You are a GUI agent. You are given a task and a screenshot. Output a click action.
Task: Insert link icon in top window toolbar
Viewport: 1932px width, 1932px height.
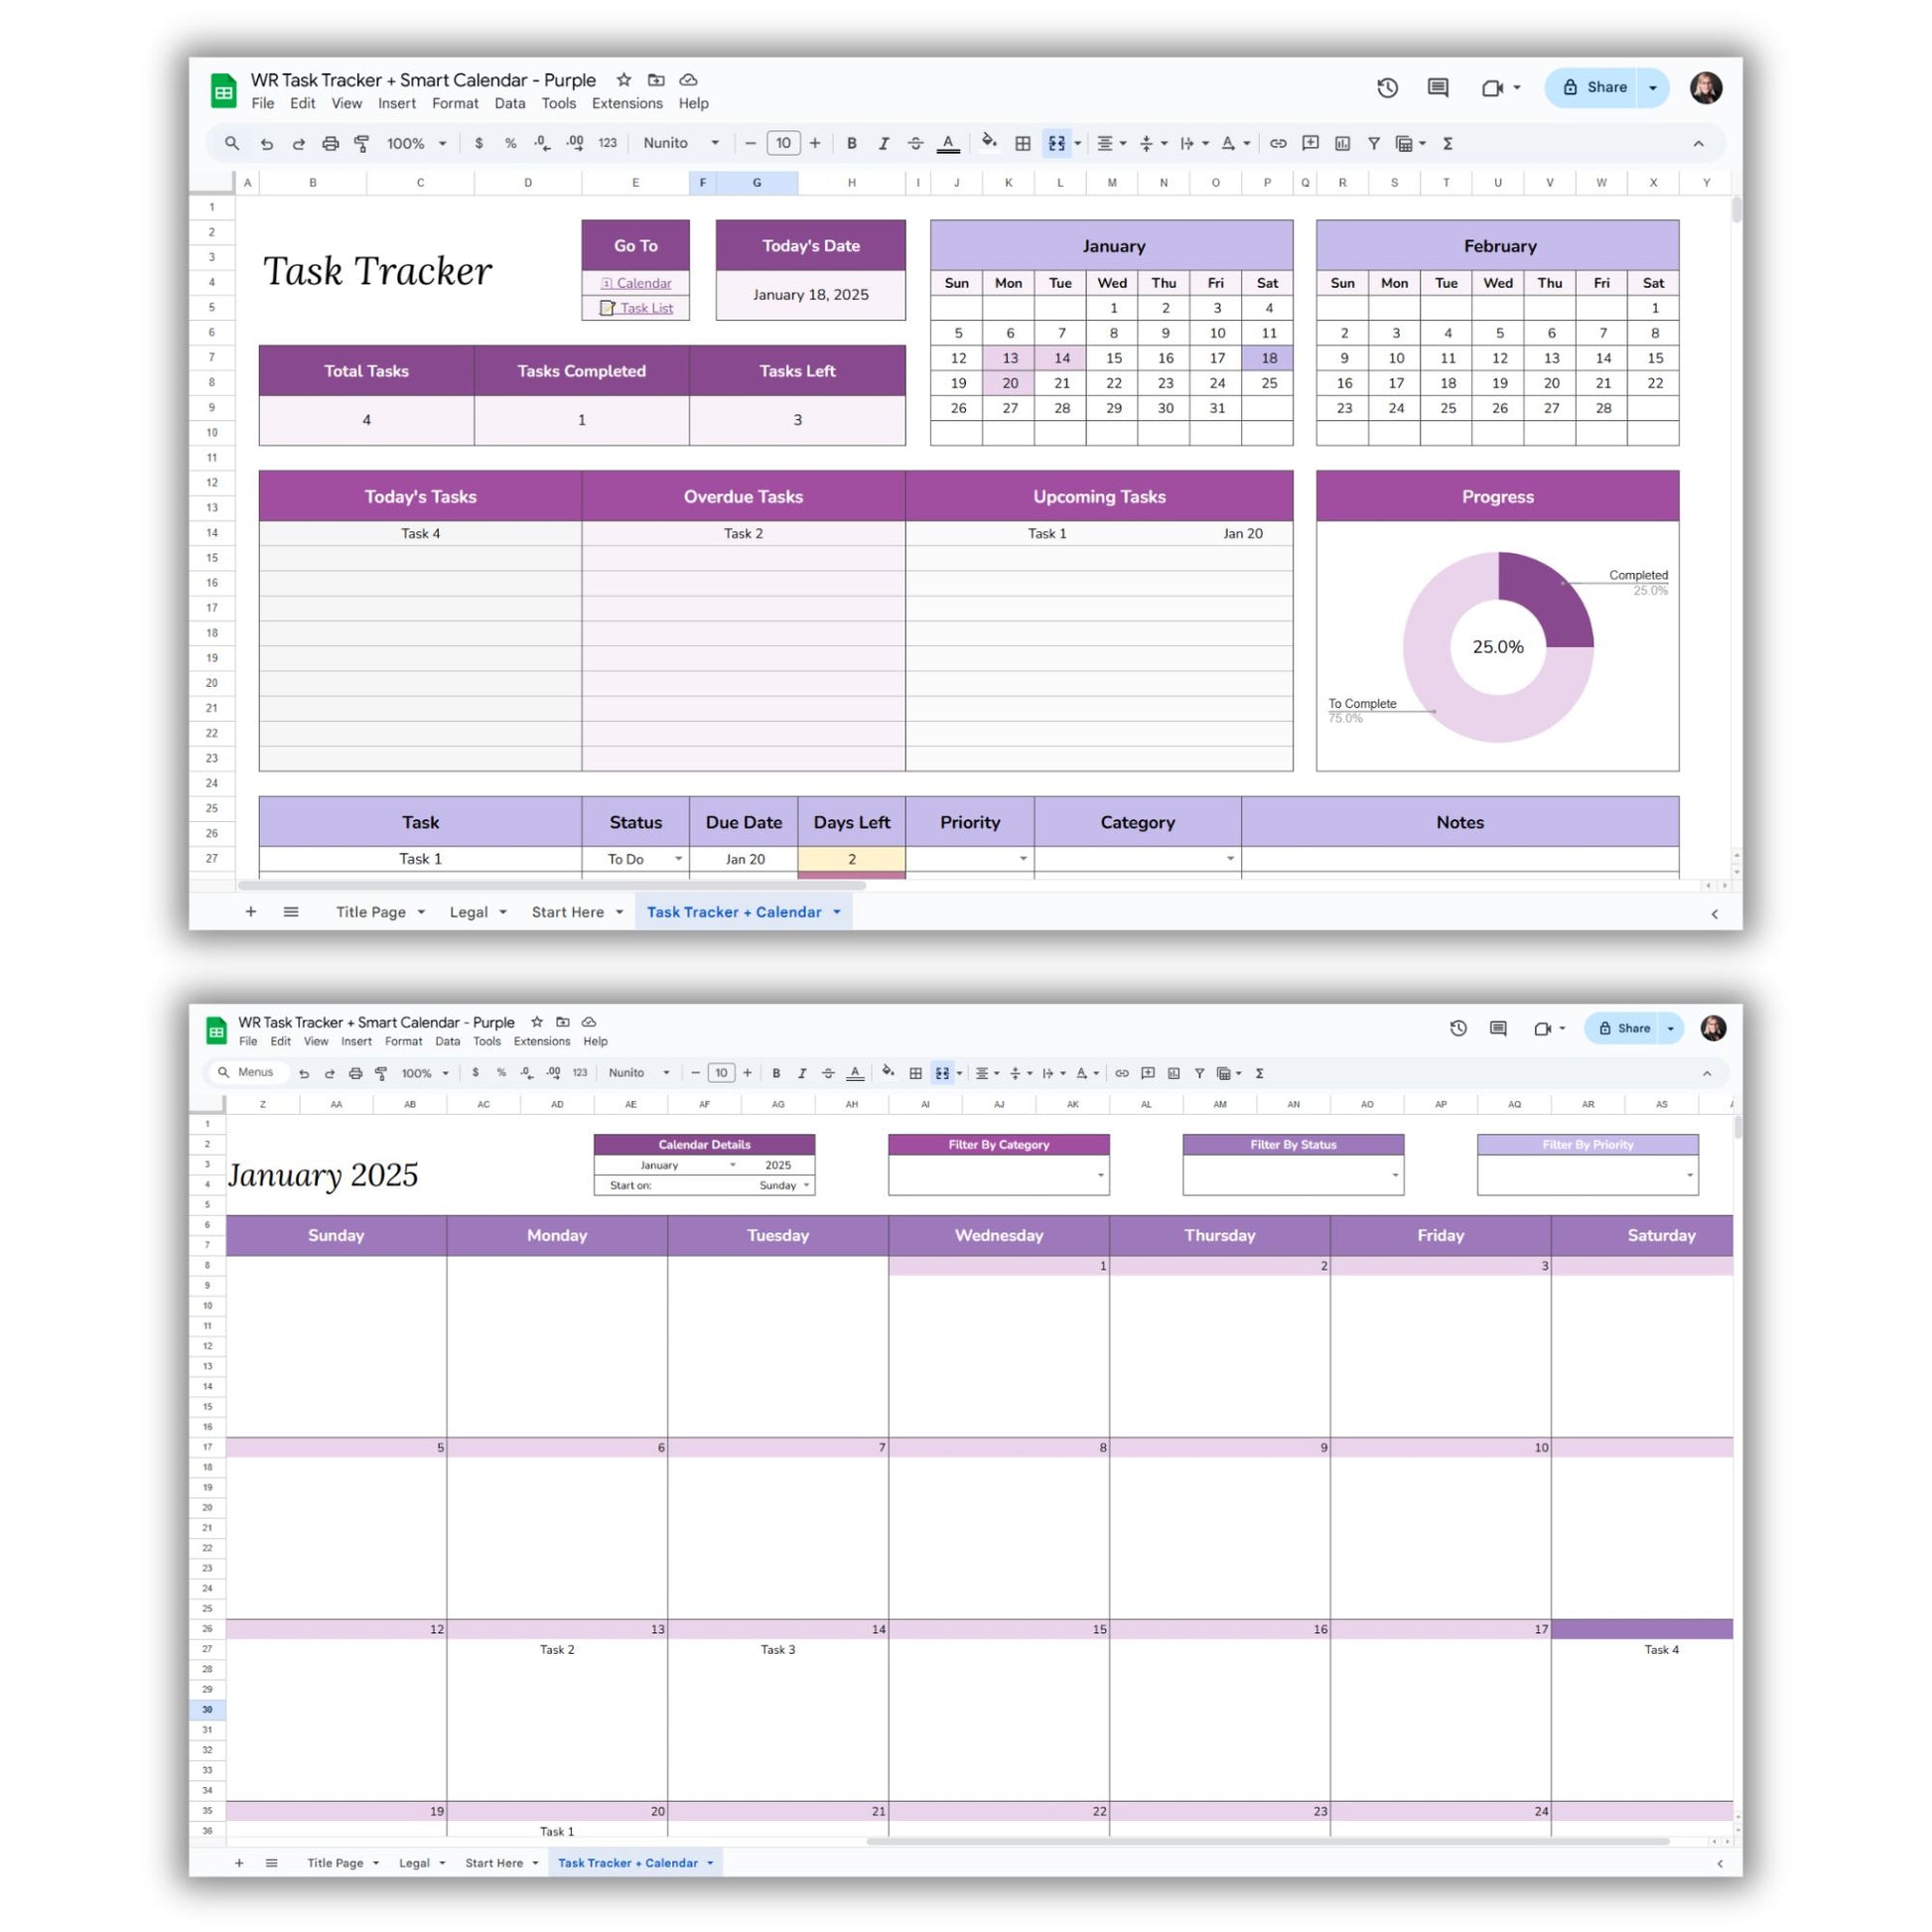click(x=1278, y=143)
